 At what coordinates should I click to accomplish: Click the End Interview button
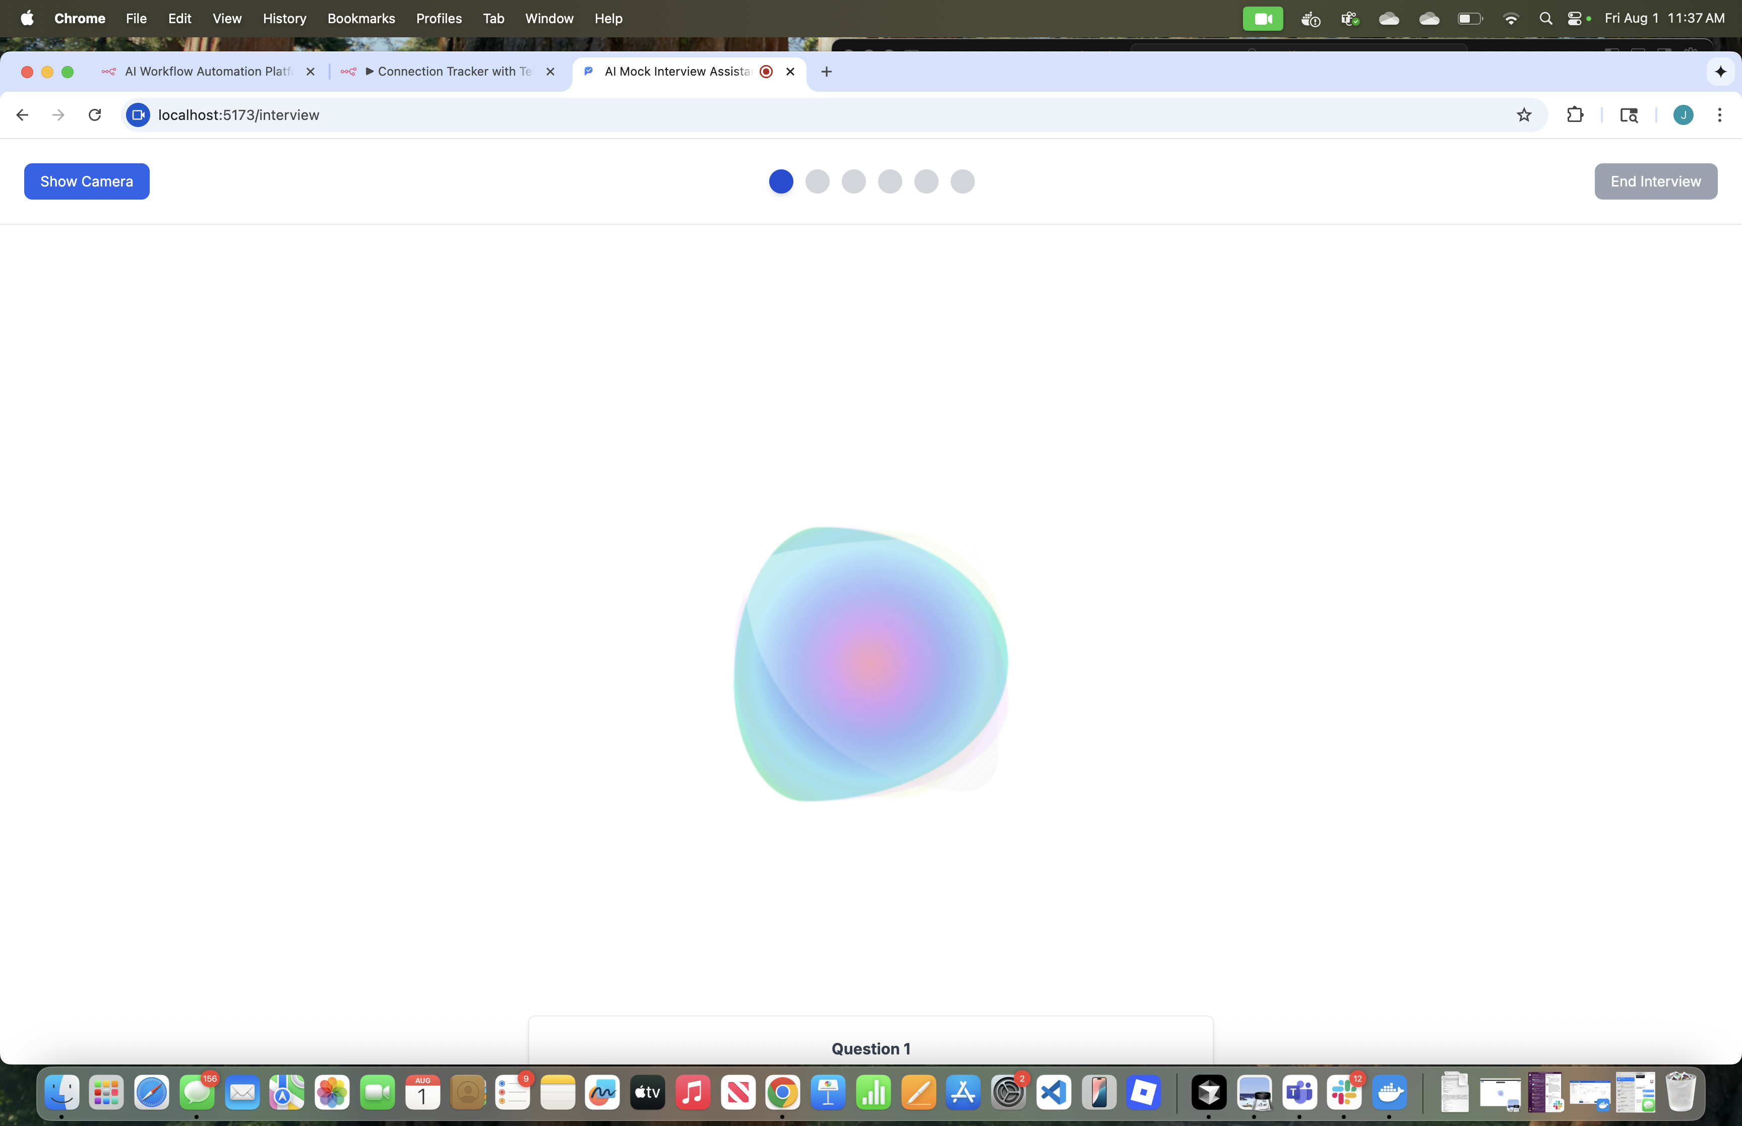coord(1656,181)
